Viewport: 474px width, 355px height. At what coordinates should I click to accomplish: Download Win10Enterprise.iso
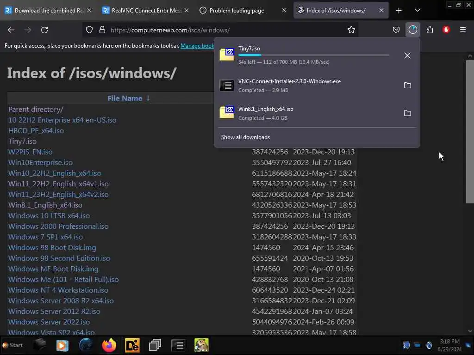click(x=41, y=163)
